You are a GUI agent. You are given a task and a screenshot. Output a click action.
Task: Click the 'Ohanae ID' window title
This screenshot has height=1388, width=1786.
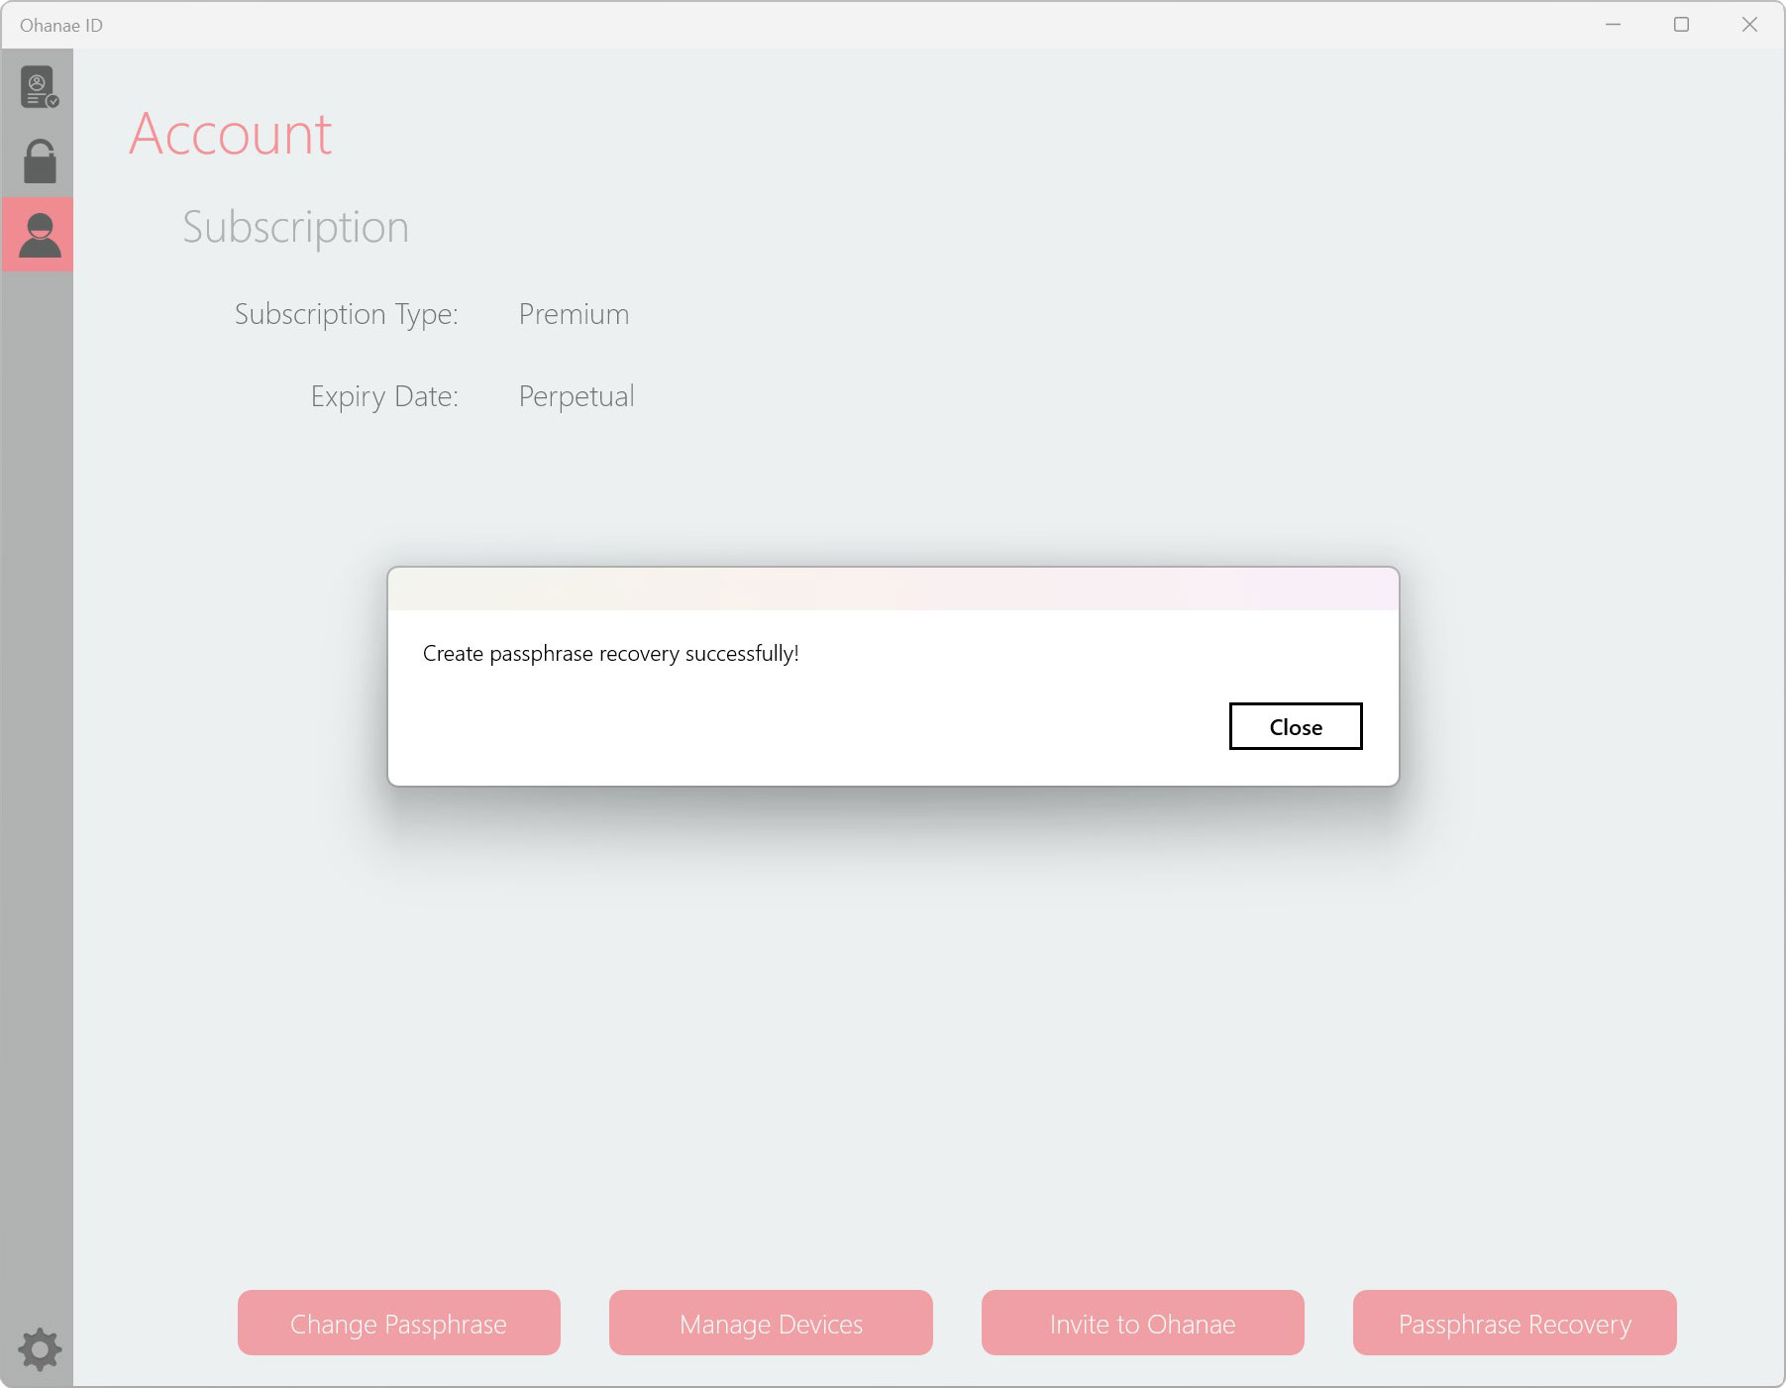61,26
